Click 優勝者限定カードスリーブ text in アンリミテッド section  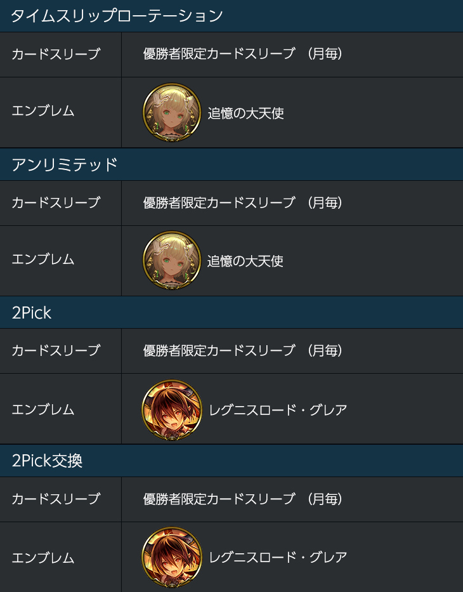(219, 203)
